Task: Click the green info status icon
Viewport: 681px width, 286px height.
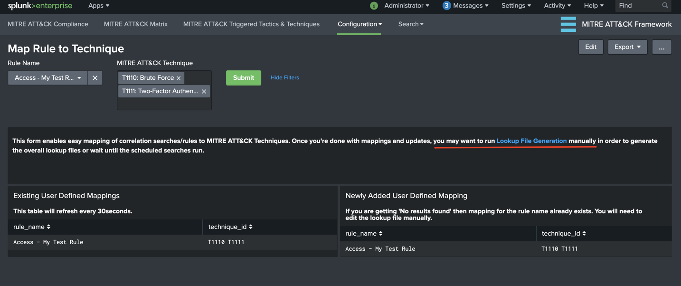Action: (374, 6)
